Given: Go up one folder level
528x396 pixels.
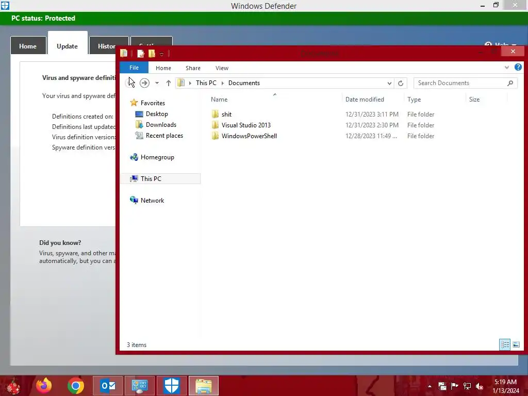Looking at the screenshot, I should coord(169,83).
